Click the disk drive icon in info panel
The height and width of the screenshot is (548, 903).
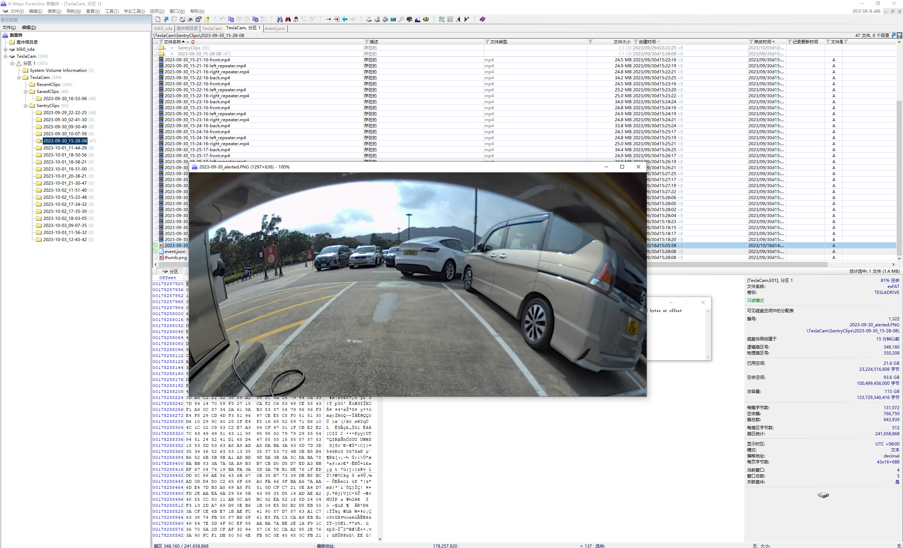click(823, 495)
